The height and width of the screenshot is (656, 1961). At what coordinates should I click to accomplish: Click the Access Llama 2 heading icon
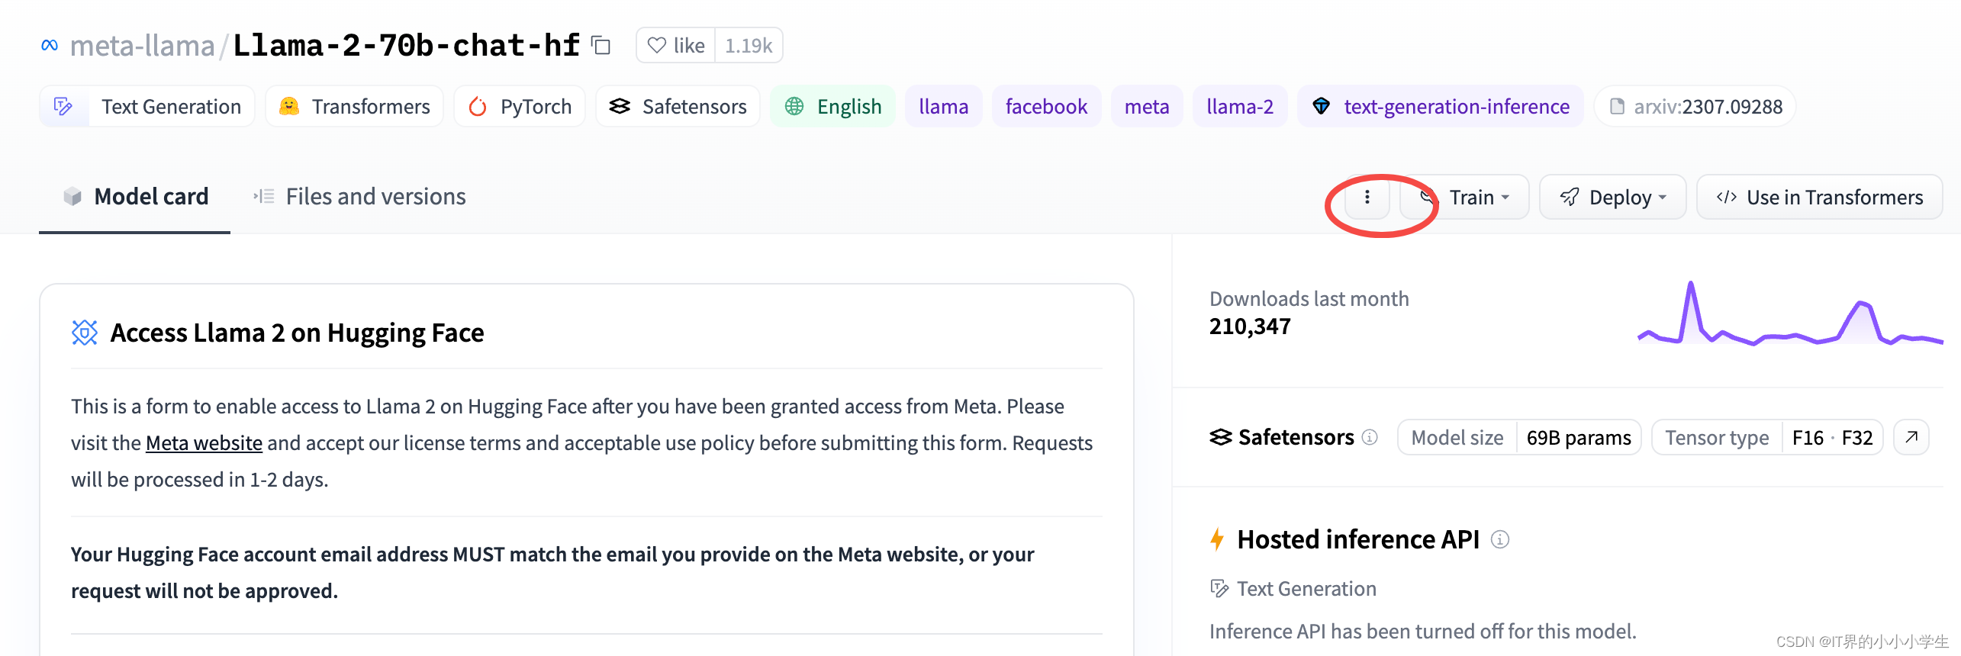click(85, 333)
